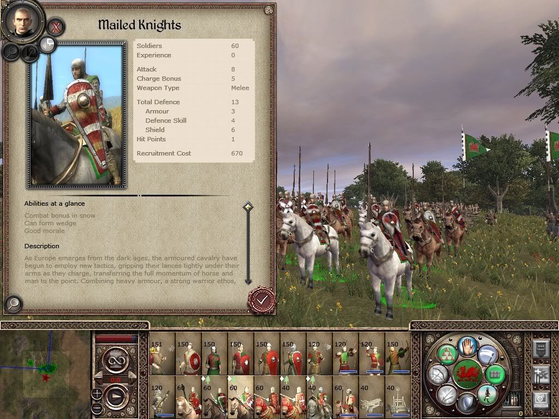Viewport: 559px width, 419px height.
Task: Select the white flag withdraw button
Action: tap(487, 355)
